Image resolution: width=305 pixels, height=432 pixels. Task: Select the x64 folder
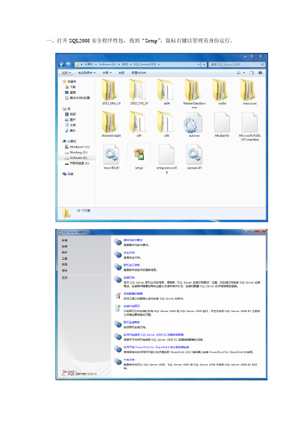[139, 124]
